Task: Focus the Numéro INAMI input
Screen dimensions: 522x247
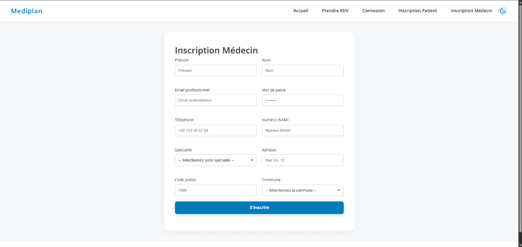Action: coord(302,130)
